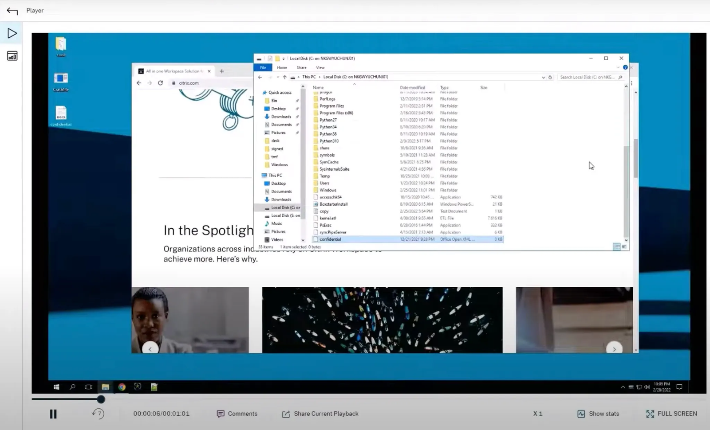Click Chrome icon in the taskbar
The image size is (710, 430).
click(122, 387)
